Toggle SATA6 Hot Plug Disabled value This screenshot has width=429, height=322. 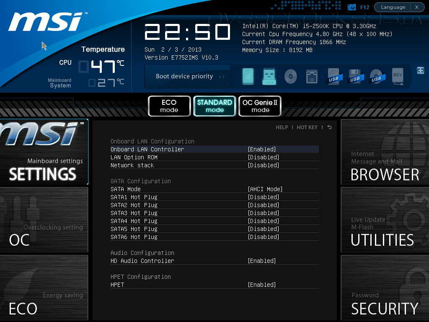point(264,237)
